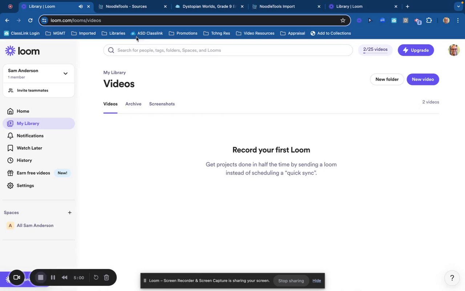Go back with browser back arrow
This screenshot has width=465, height=291.
7,20
